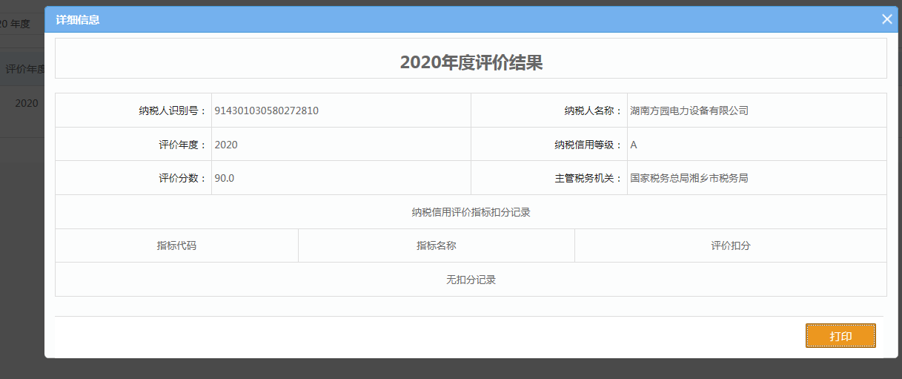902x379 pixels.
Task: Select the 2020年度评价结果 heading
Action: (x=471, y=62)
